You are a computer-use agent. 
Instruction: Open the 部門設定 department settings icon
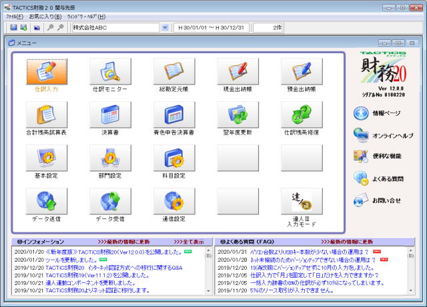coord(110,158)
